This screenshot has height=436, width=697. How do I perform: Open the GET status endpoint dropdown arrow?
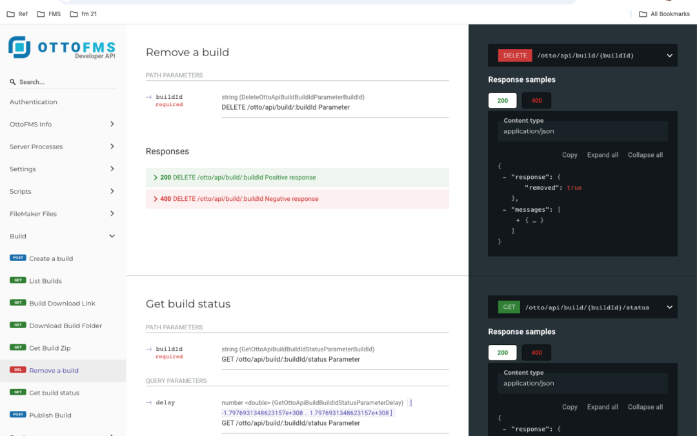click(669, 307)
